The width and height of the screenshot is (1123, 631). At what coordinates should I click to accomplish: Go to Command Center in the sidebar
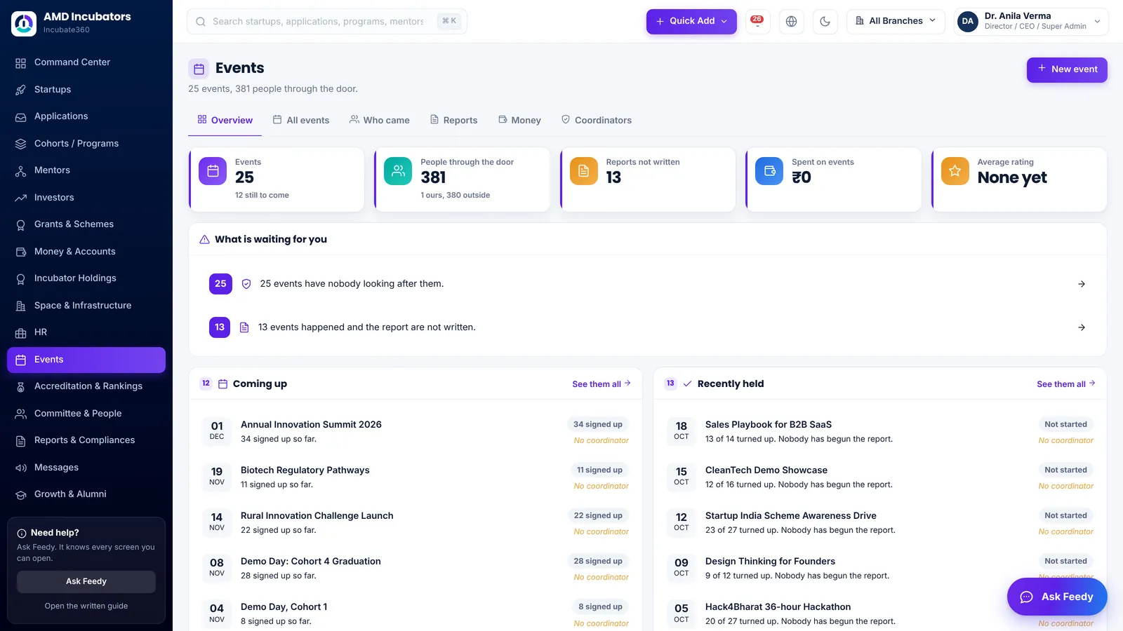pos(86,62)
